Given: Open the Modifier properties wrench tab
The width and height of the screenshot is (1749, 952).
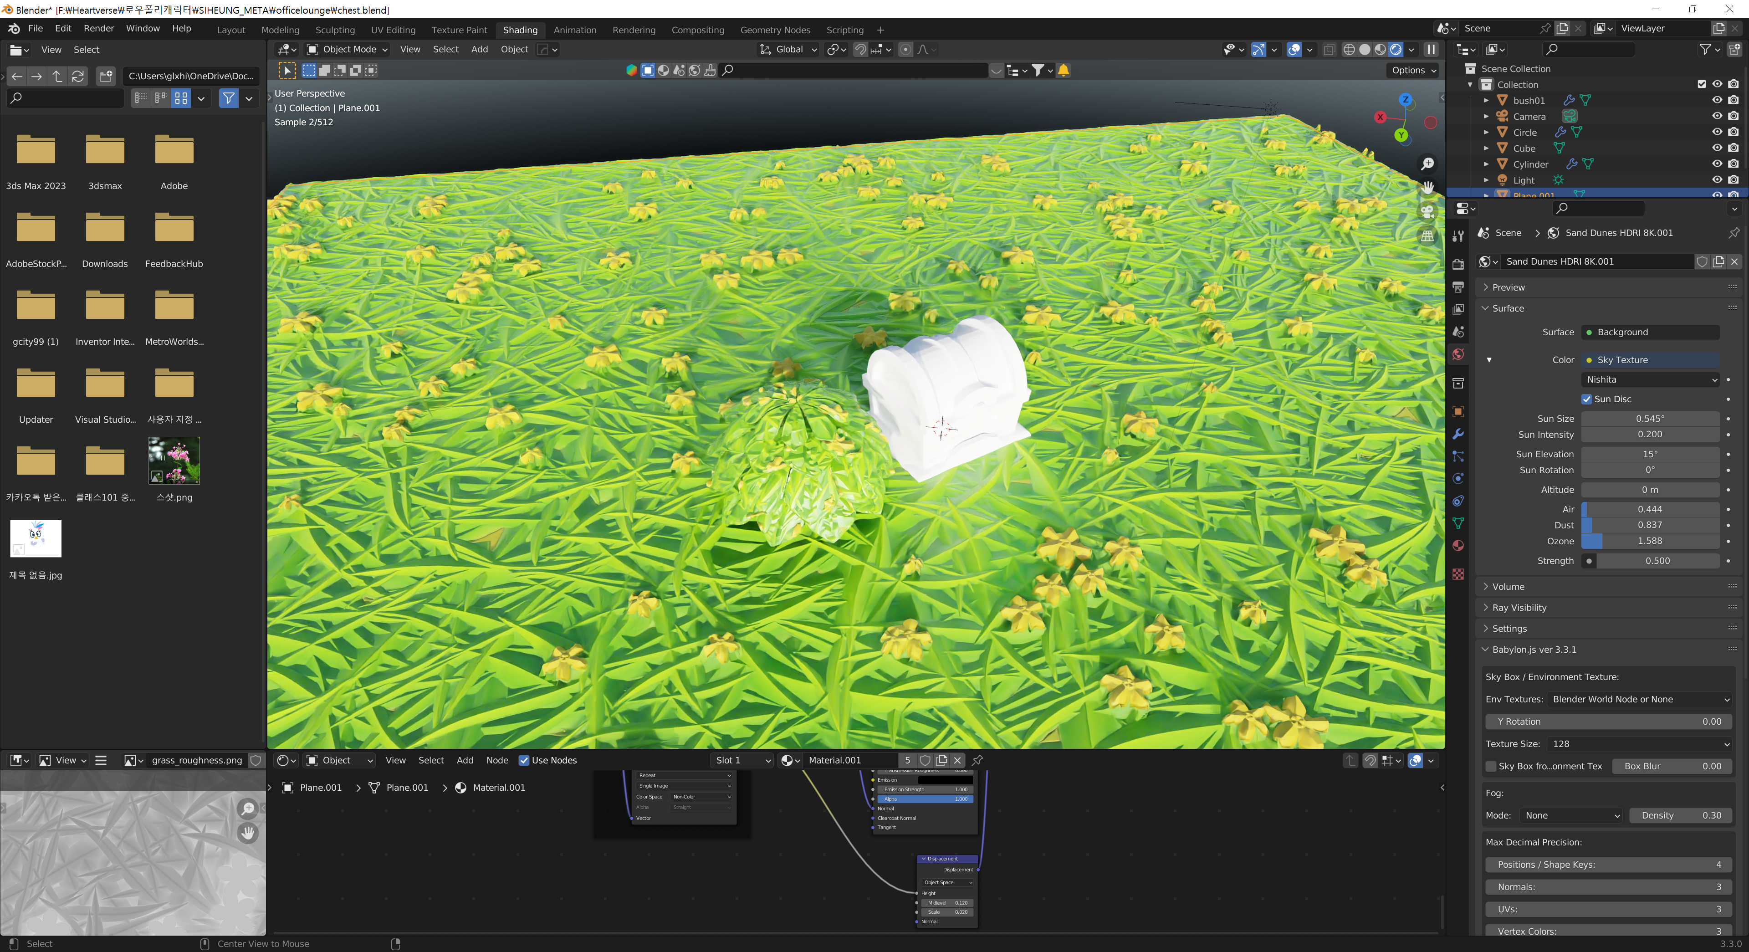Looking at the screenshot, I should click(x=1457, y=434).
